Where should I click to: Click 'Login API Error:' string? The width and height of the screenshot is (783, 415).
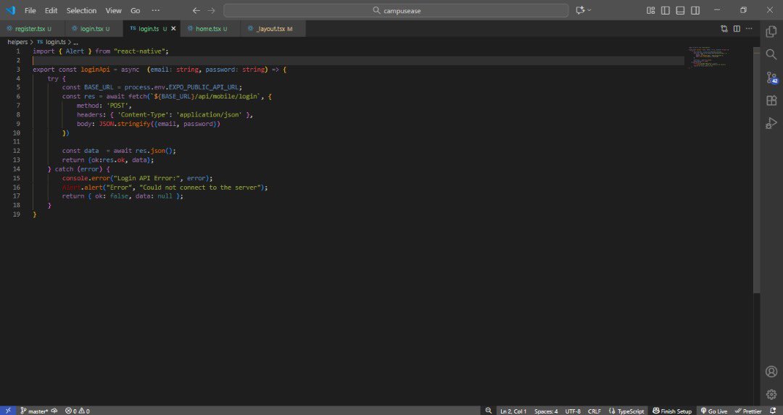coord(146,178)
